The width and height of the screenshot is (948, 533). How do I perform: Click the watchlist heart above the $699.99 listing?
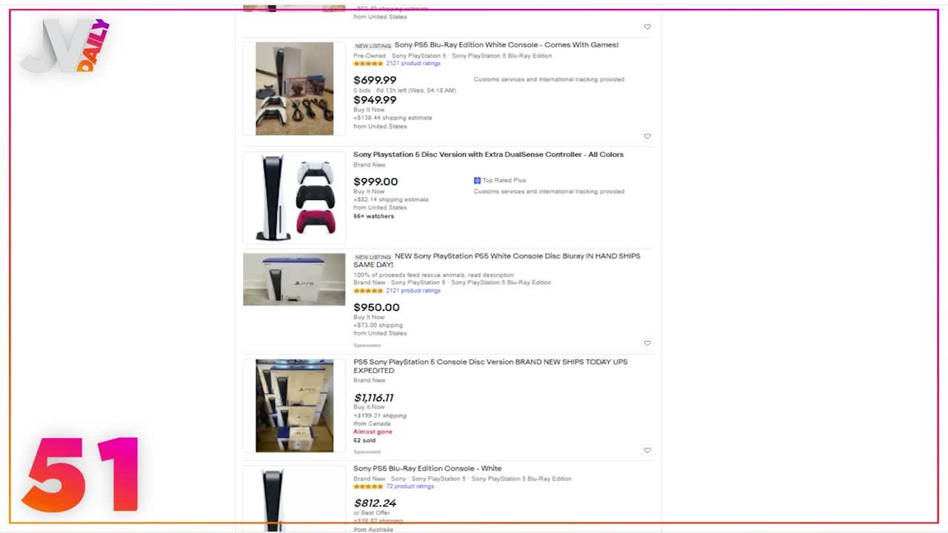[x=647, y=27]
